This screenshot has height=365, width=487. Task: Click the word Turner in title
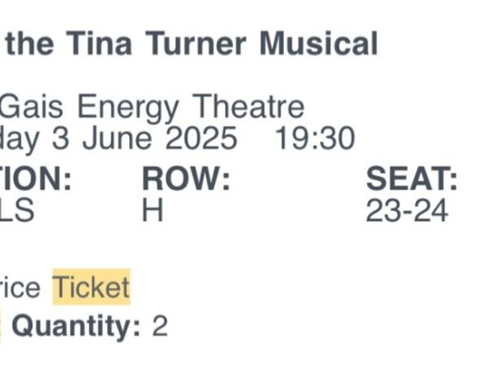[196, 44]
